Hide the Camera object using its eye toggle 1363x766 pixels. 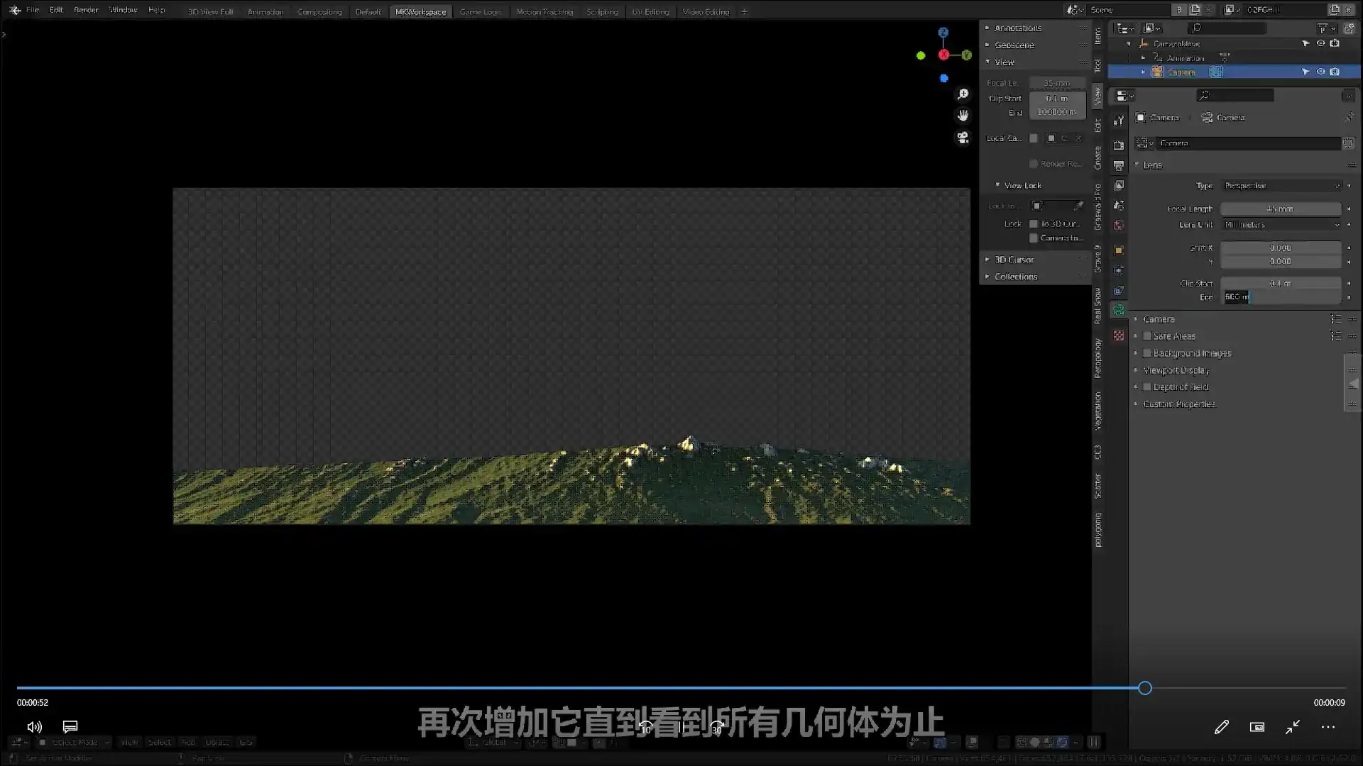click(1321, 72)
